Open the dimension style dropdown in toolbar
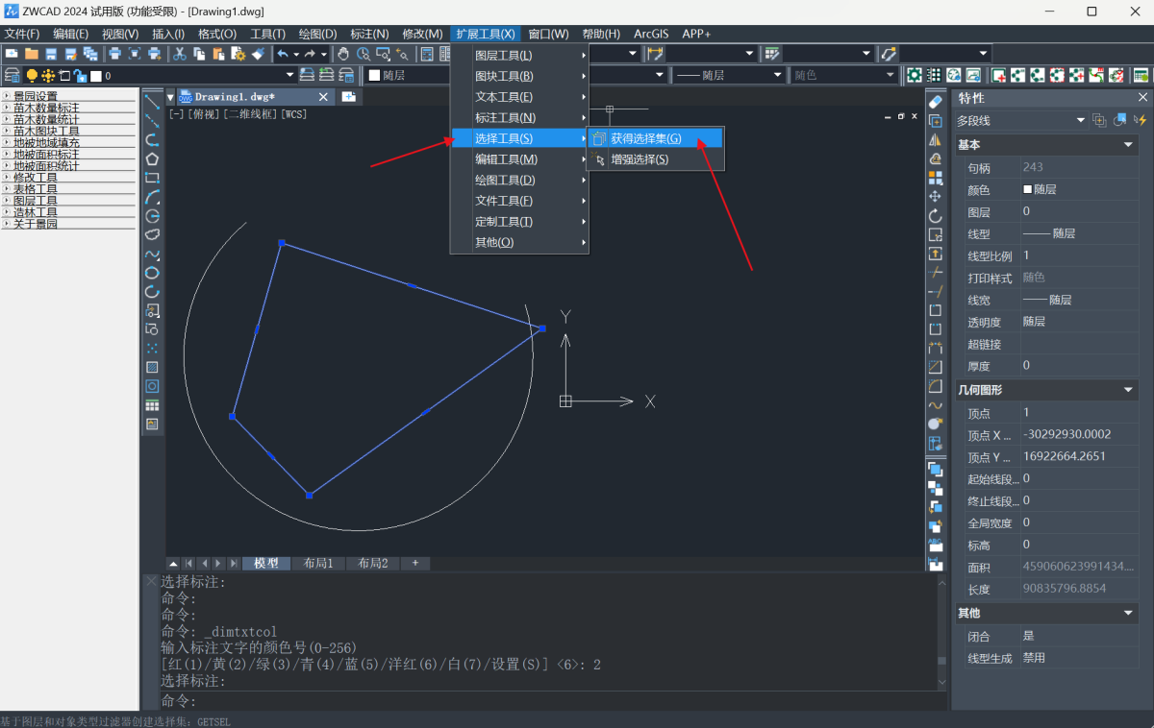Screen dimensions: 1154x728 tap(712, 54)
